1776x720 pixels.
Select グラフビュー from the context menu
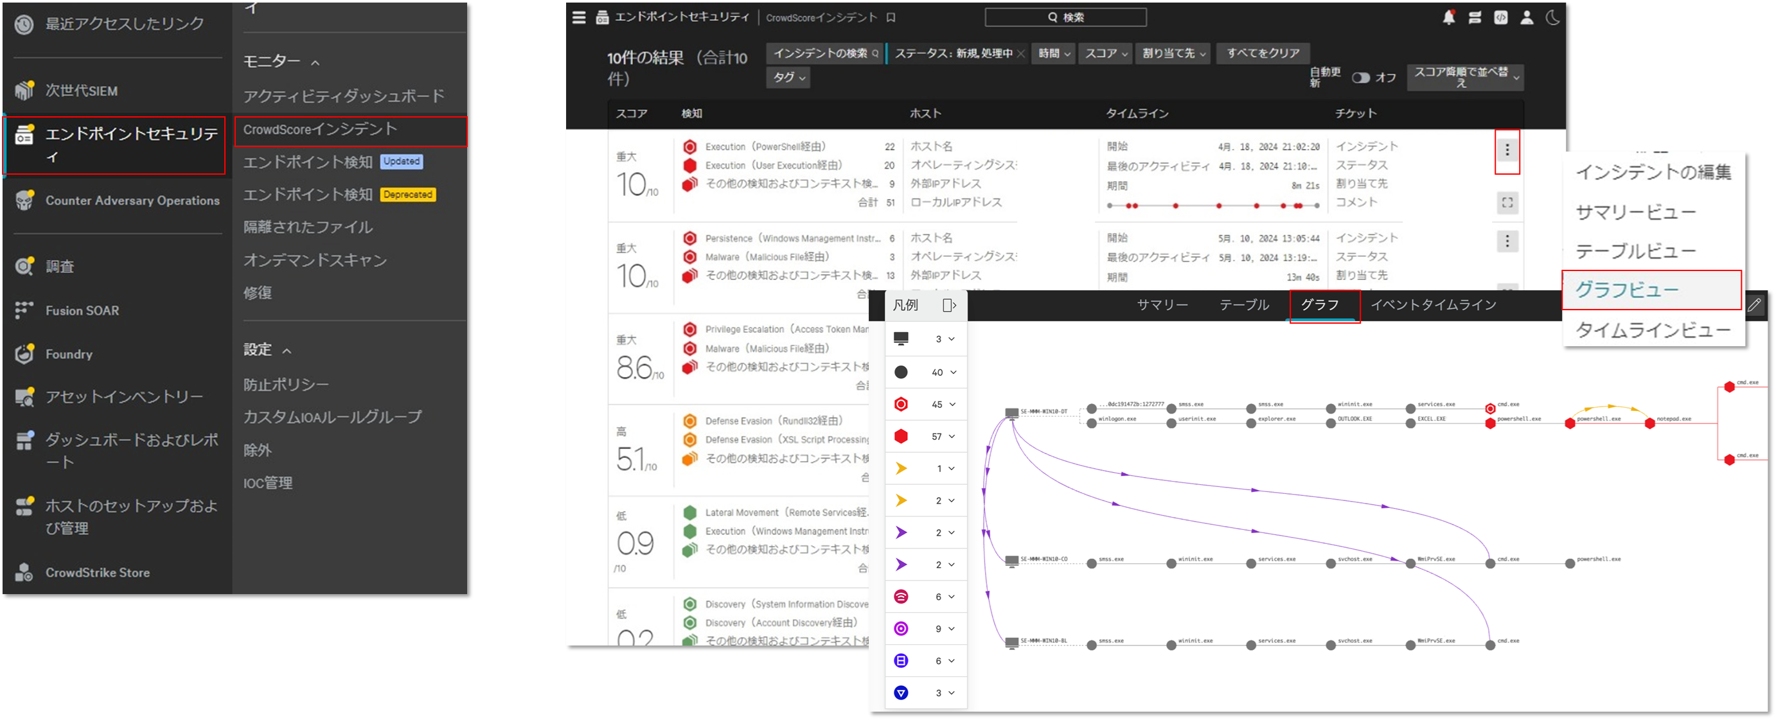1627,290
